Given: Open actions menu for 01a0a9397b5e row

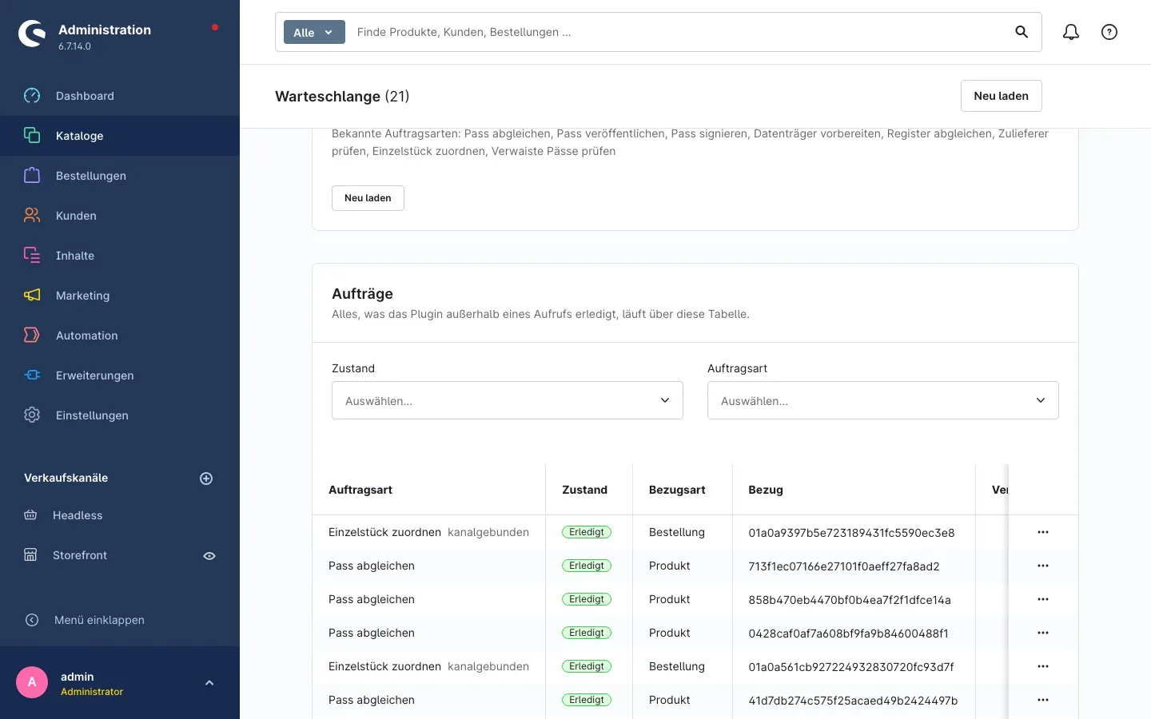Looking at the screenshot, I should pyautogui.click(x=1043, y=532).
